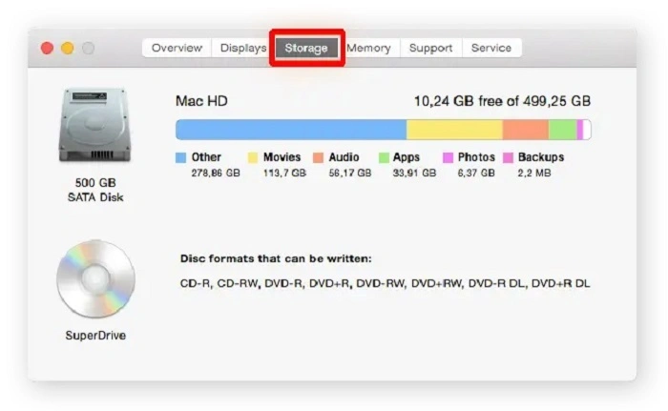Click the "278,86 GB" value
Image resolution: width=668 pixels, height=411 pixels.
pyautogui.click(x=216, y=173)
